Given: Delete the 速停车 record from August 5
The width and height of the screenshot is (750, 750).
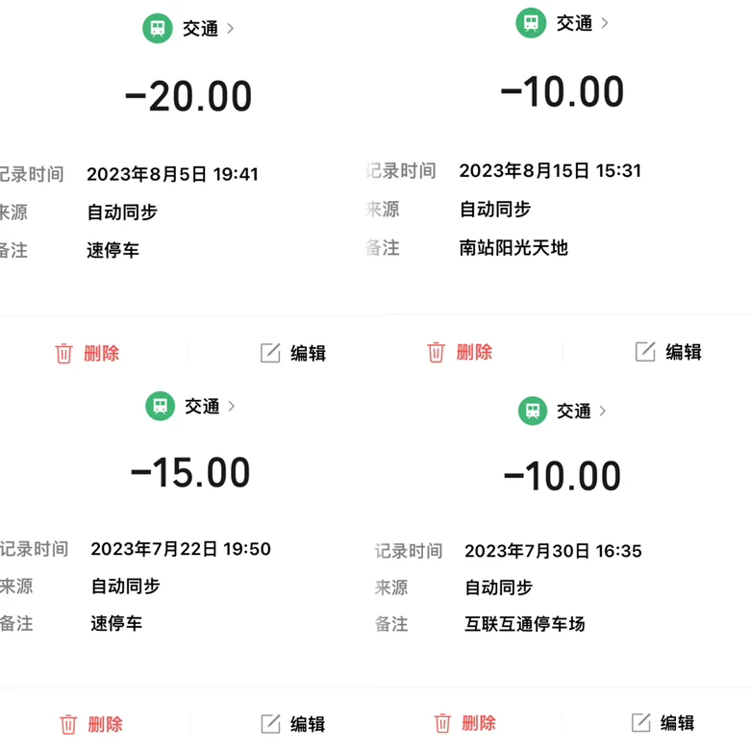Looking at the screenshot, I should click(87, 354).
